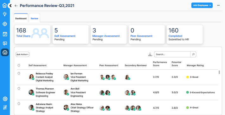
Task: Open the target goals sidebar icon
Action: coord(5,24)
